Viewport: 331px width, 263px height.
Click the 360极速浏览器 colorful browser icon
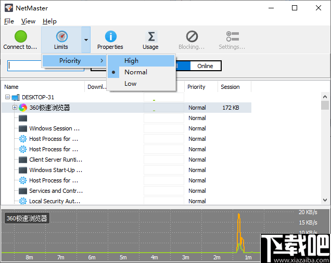23,108
